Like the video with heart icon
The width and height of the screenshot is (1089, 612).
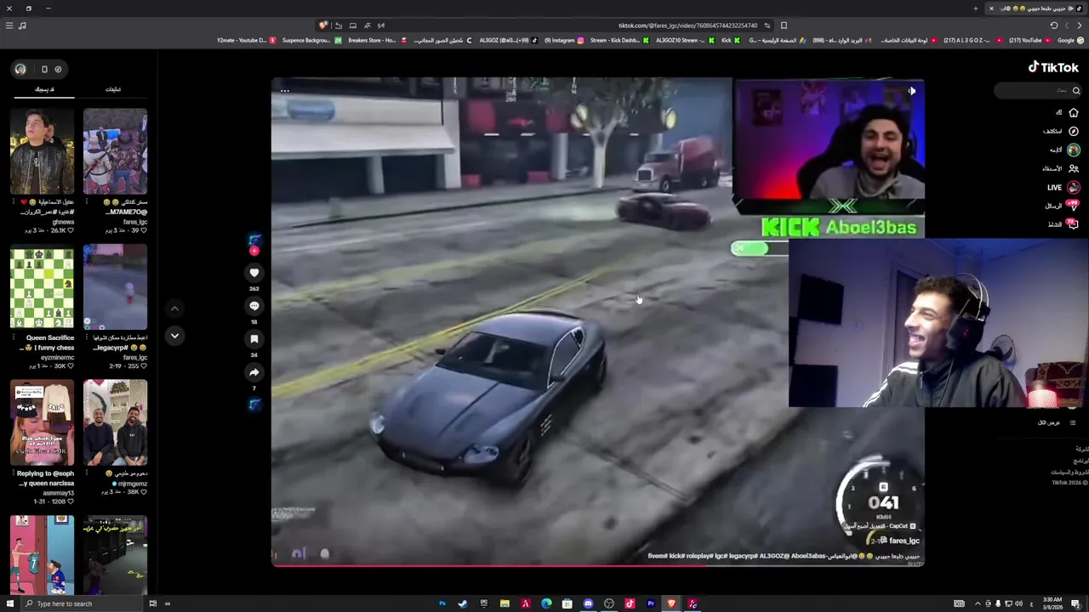[x=254, y=273]
